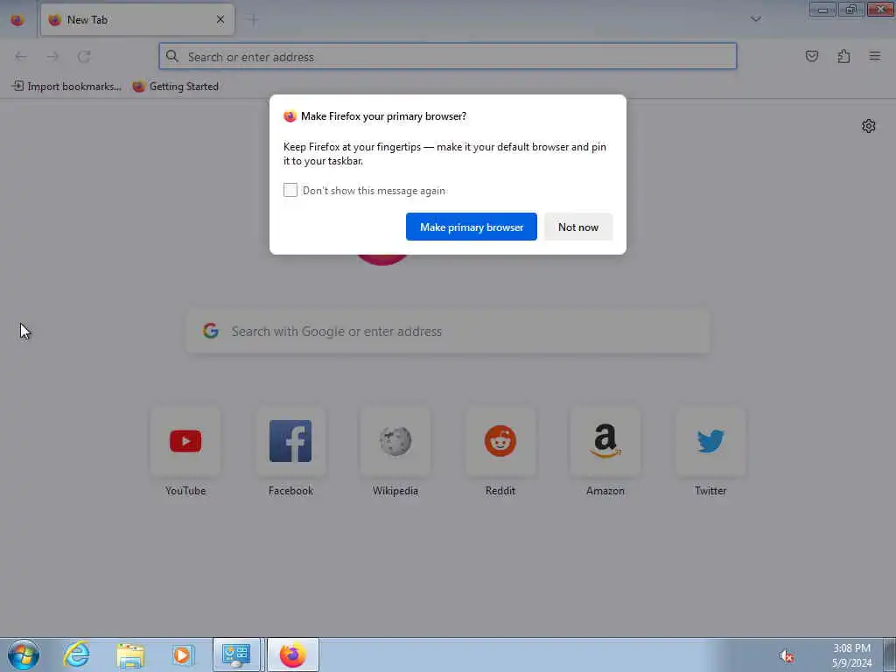Screen dimensions: 896x672
Task: Click the Firefox taskbar button
Action: click(292, 654)
